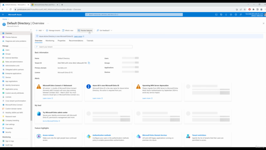Open Users in the sidebar
Screen dimensions: 266x150
(7, 50)
